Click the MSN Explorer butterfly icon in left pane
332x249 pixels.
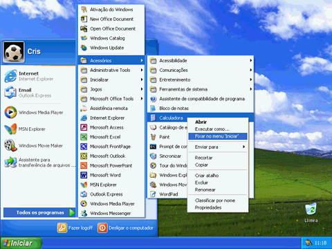point(10,129)
